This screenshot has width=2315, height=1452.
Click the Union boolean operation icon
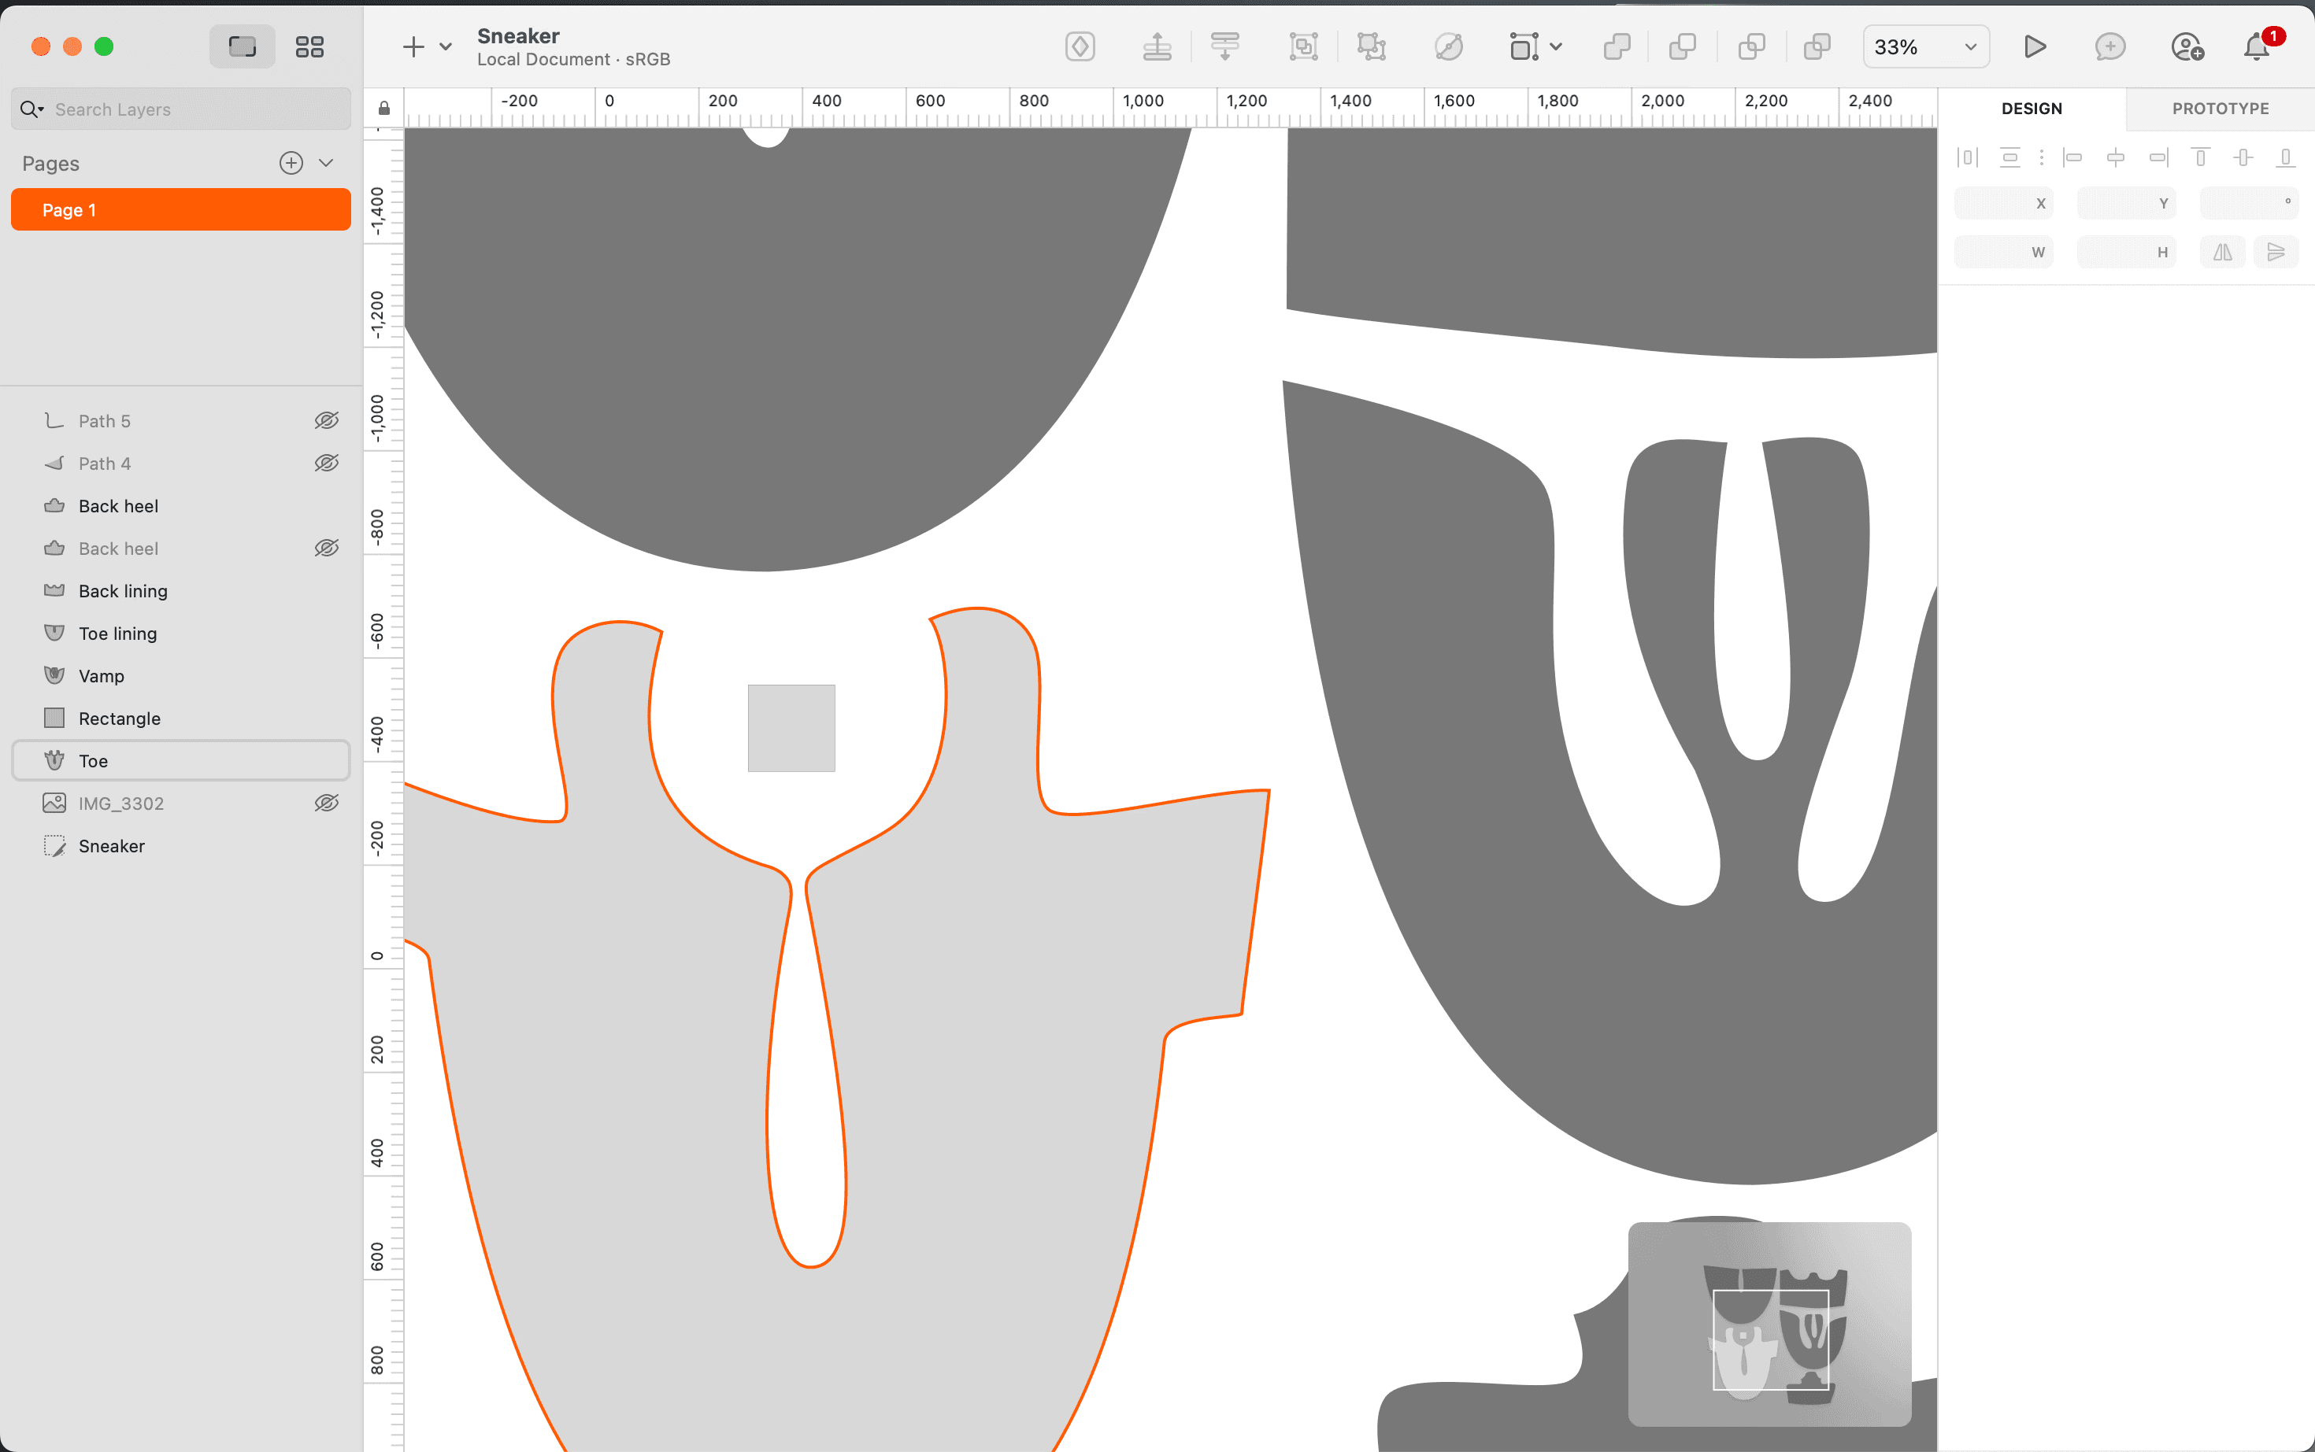pos(1617,46)
